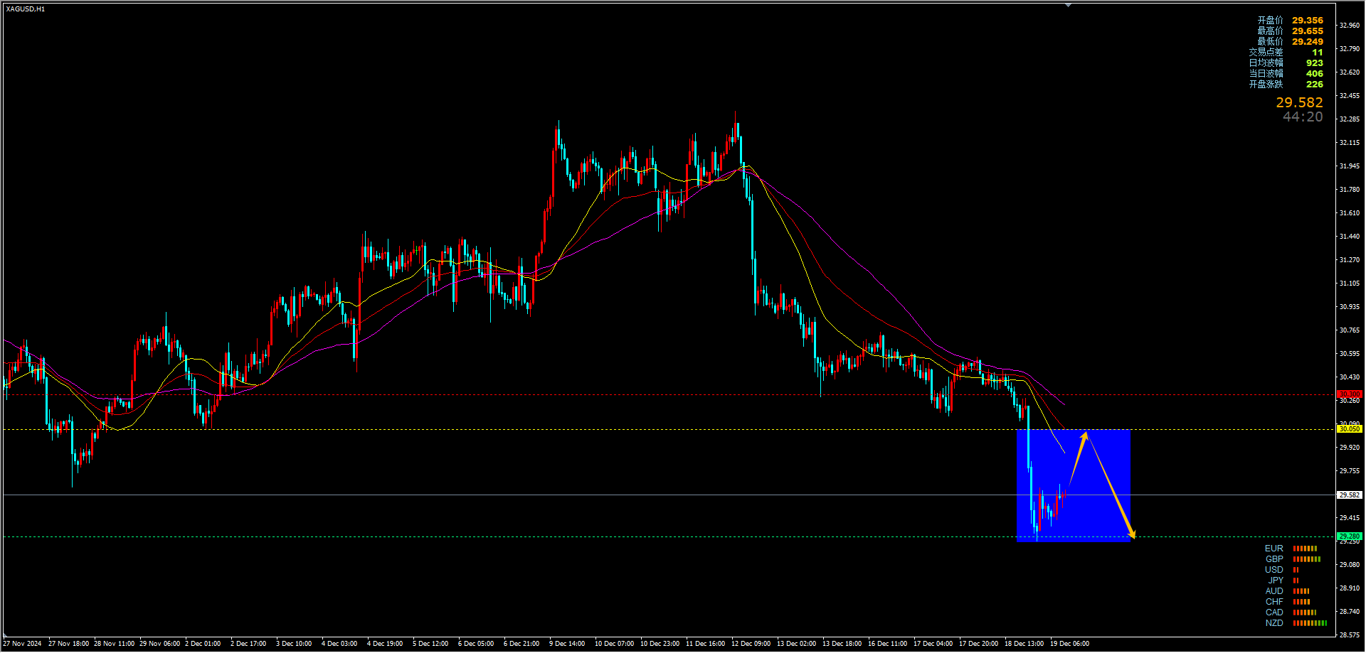Click the CHF currency strength label
This screenshot has width=1366, height=653.
[x=1274, y=602]
